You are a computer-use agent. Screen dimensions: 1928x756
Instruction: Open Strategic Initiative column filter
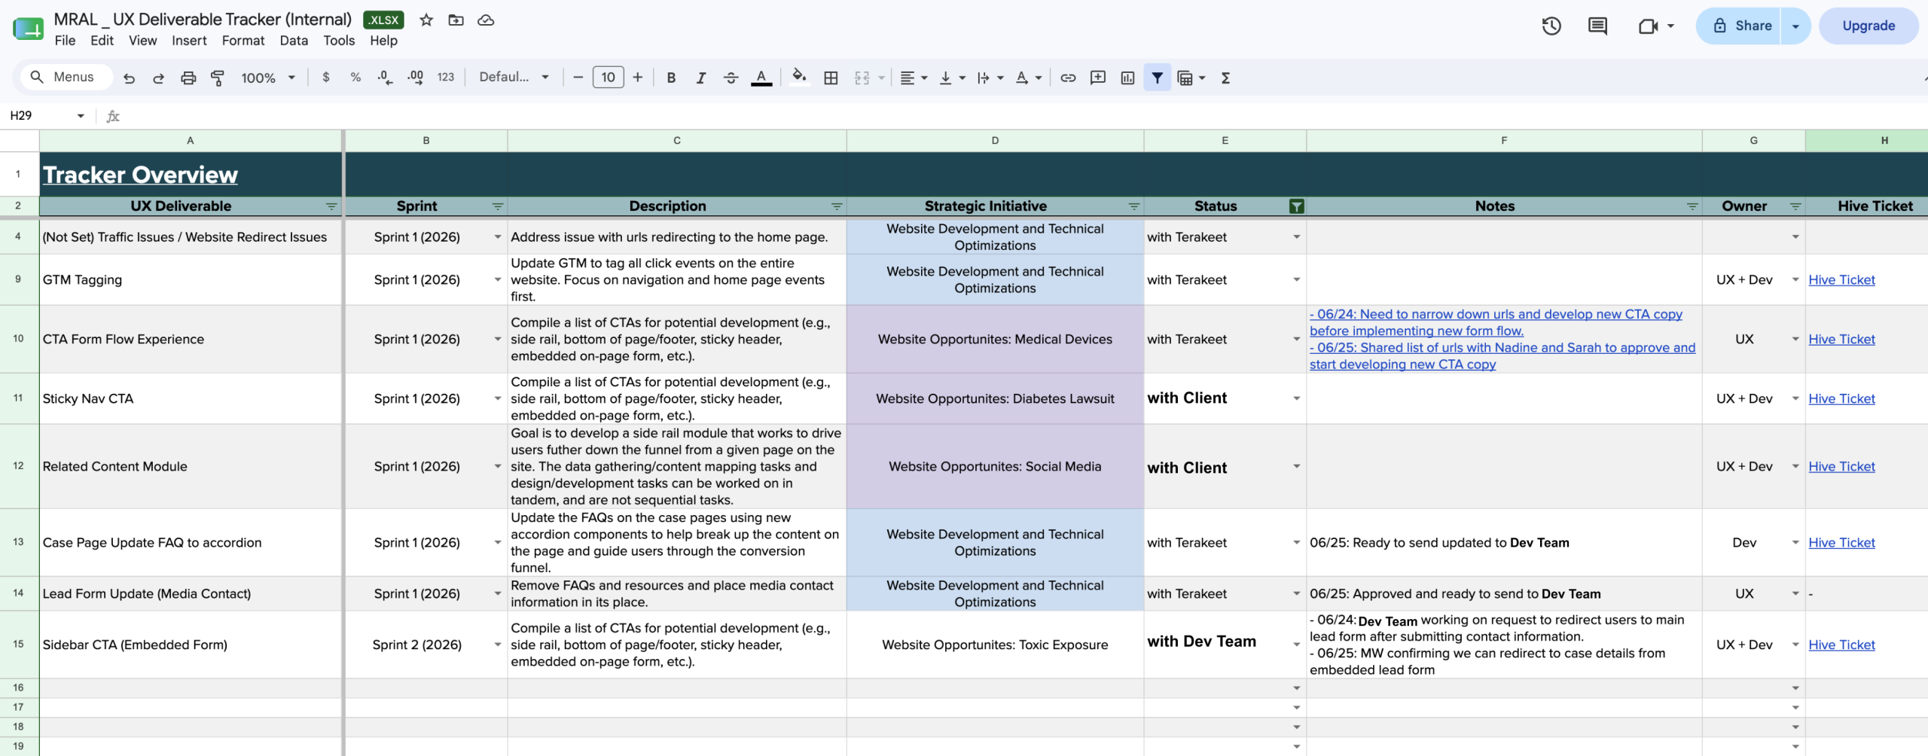[x=1133, y=206]
